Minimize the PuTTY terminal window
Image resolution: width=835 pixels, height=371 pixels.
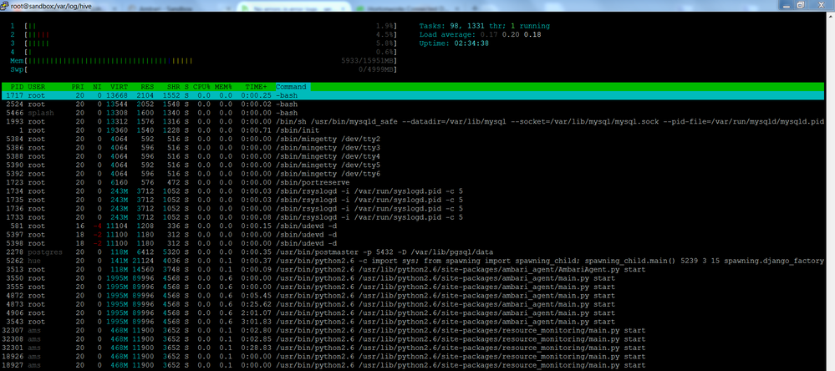point(787,5)
